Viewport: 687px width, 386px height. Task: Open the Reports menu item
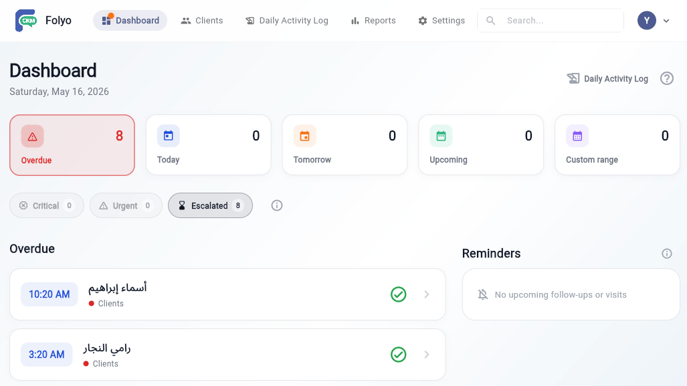tap(373, 21)
